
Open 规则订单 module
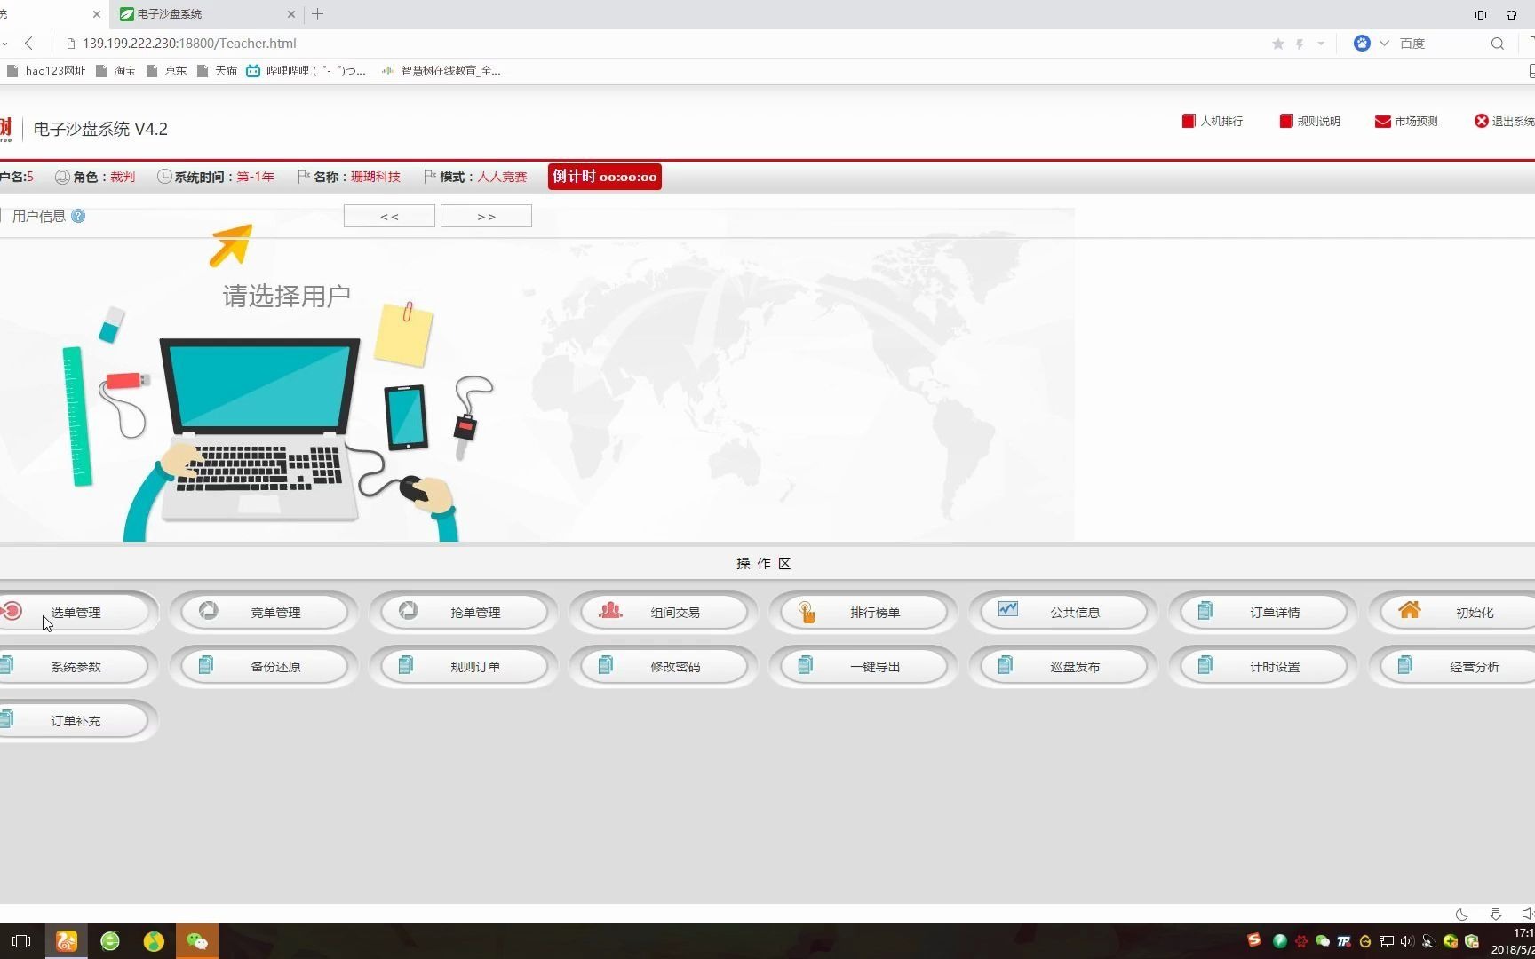(464, 667)
